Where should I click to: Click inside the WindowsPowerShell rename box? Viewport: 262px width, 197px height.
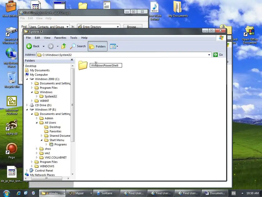coord(106,65)
